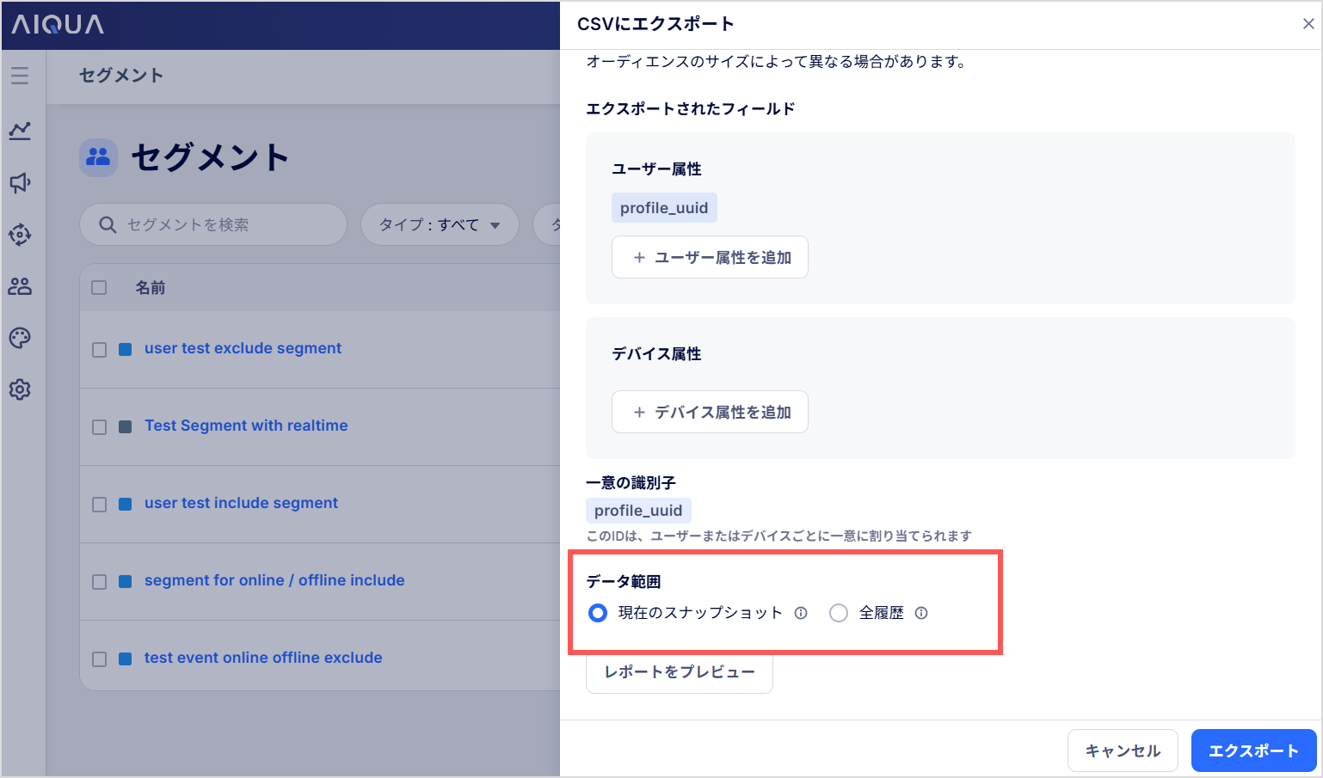Click profile_uuid tag under ユーザー属性

tap(664, 208)
